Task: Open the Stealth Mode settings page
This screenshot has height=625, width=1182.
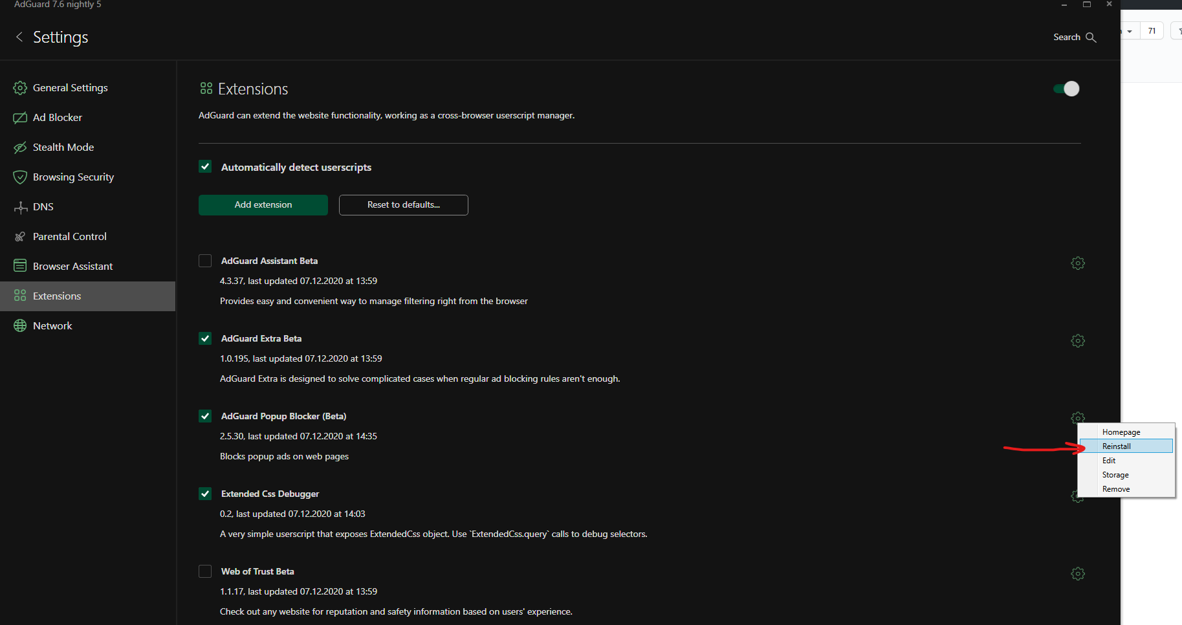Action: click(88, 148)
